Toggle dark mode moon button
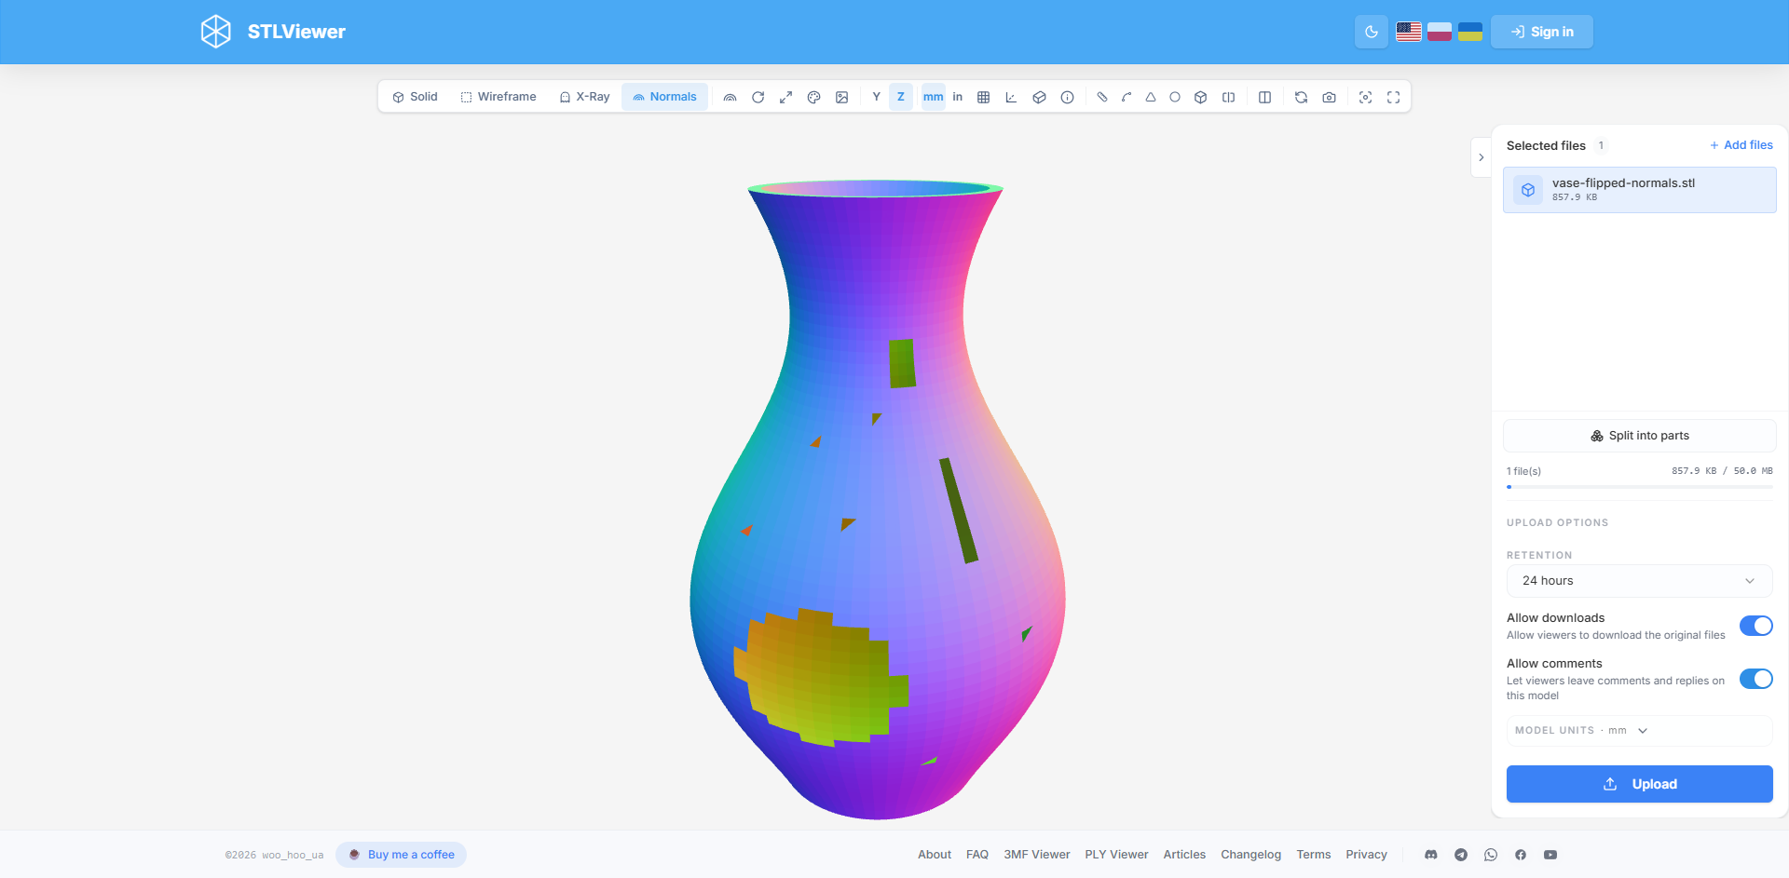The width and height of the screenshot is (1789, 878). (1372, 32)
